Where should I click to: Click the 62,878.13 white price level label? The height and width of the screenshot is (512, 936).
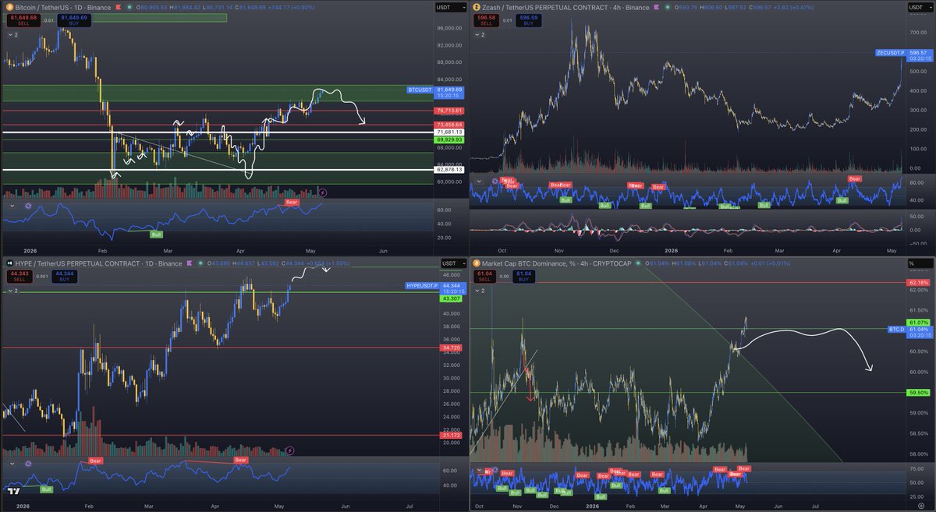[449, 169]
